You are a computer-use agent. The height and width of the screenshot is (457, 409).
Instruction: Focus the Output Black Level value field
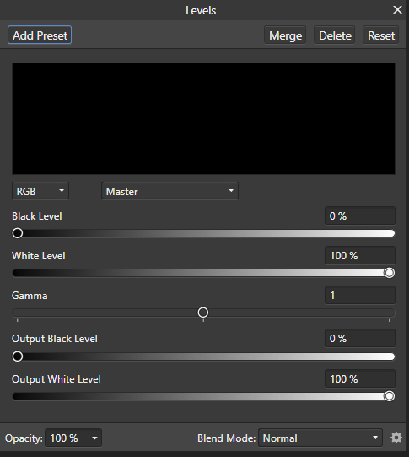click(360, 338)
